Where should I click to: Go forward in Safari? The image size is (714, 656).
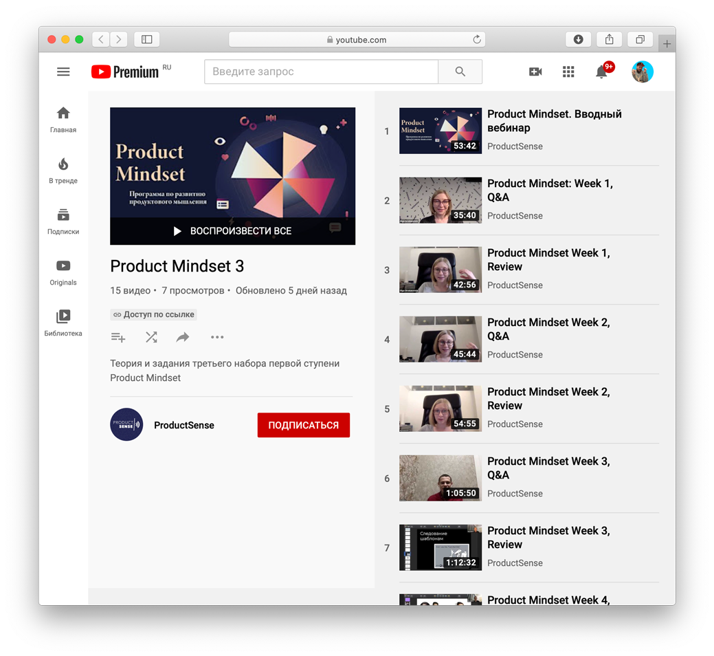pos(118,39)
